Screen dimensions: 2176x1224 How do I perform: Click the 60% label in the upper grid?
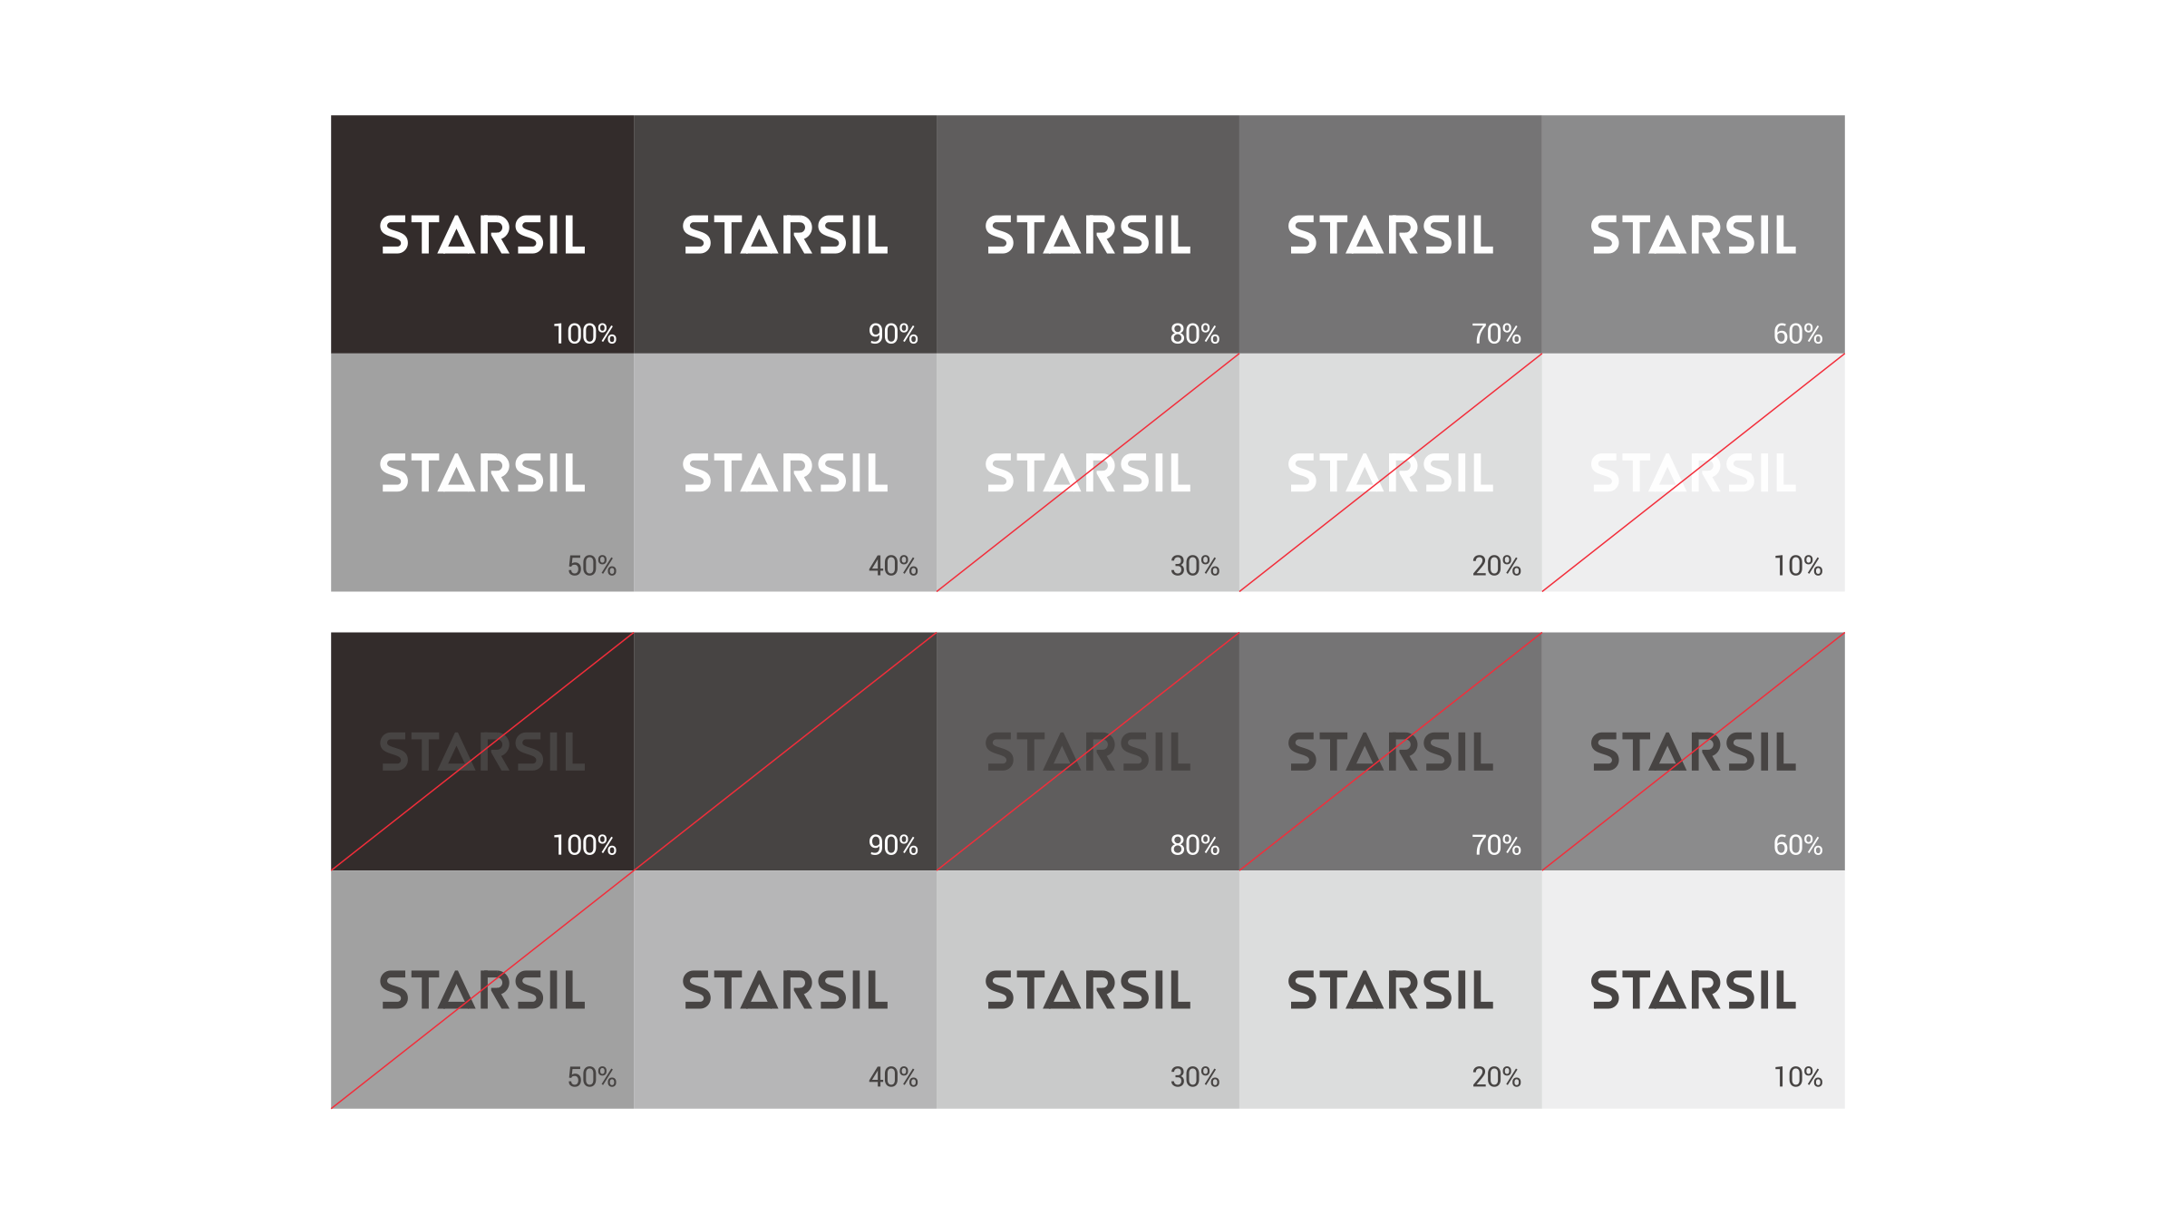[1797, 335]
